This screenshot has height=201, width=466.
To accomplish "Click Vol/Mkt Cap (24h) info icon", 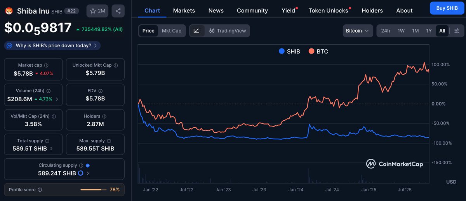I will pos(54,116).
